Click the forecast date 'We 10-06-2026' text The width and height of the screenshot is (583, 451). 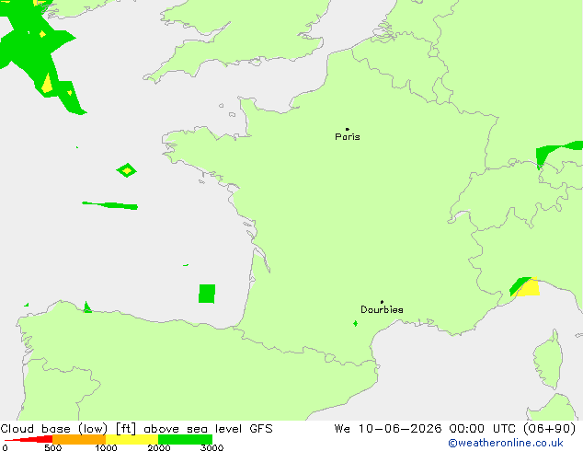pyautogui.click(x=388, y=429)
